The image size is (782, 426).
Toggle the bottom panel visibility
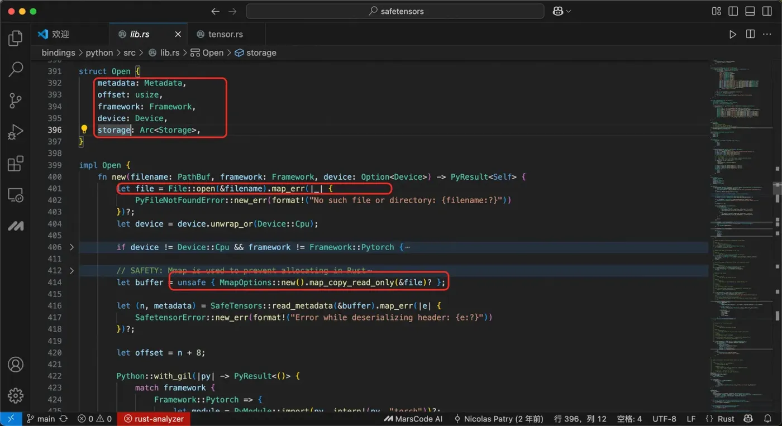point(750,11)
